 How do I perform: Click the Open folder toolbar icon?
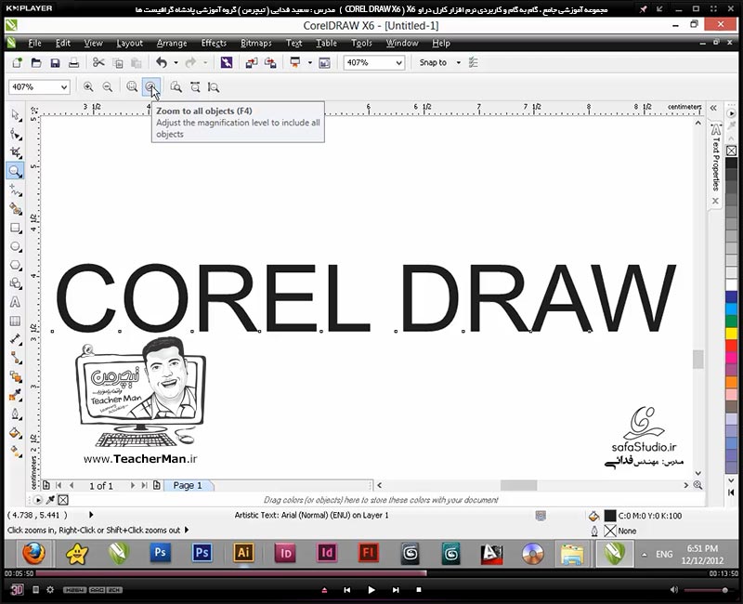coord(36,62)
